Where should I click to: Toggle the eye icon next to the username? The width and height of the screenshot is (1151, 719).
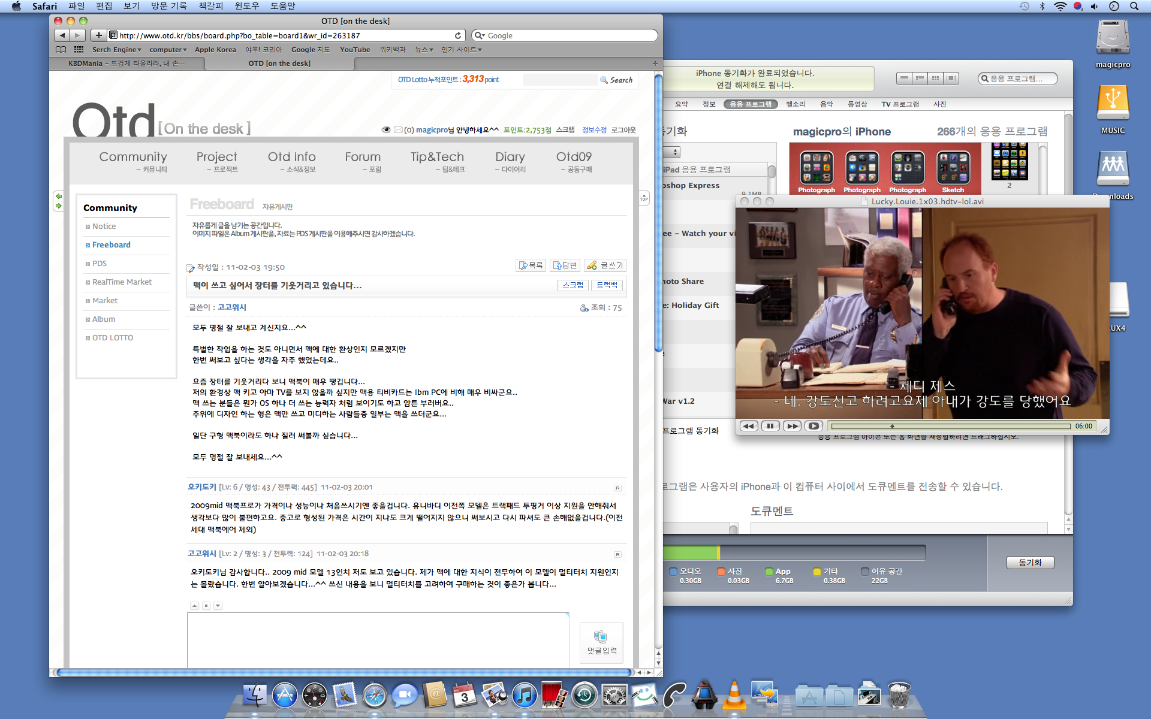[x=386, y=130]
